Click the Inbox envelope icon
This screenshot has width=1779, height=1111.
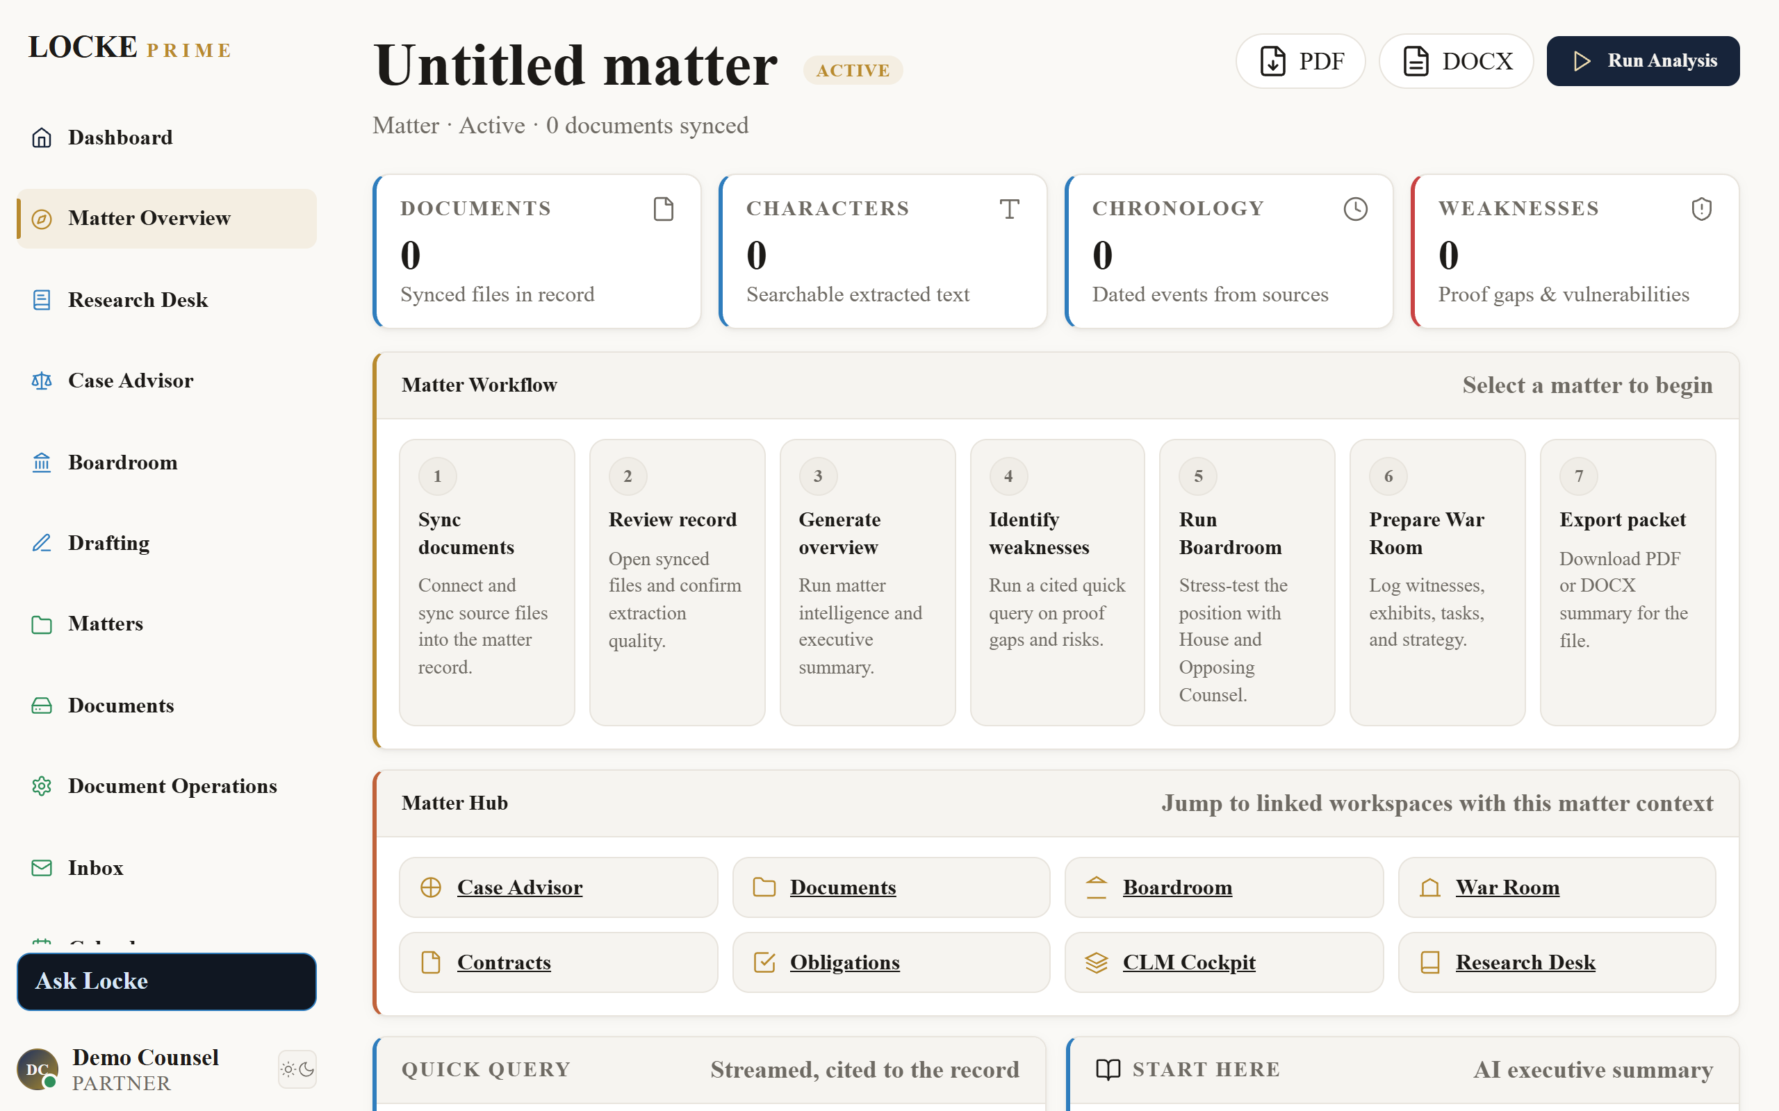pos(42,868)
